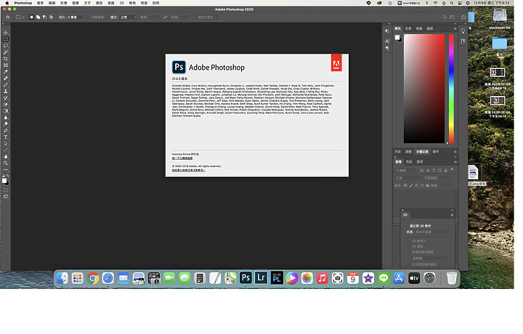Viewport: 523px width, 334px height.
Task: Select the Spot Healing Brush tool
Action: click(6, 78)
